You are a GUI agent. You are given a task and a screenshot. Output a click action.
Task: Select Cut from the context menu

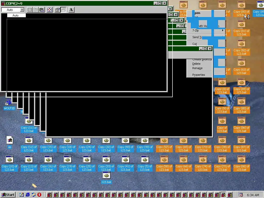[194, 44]
